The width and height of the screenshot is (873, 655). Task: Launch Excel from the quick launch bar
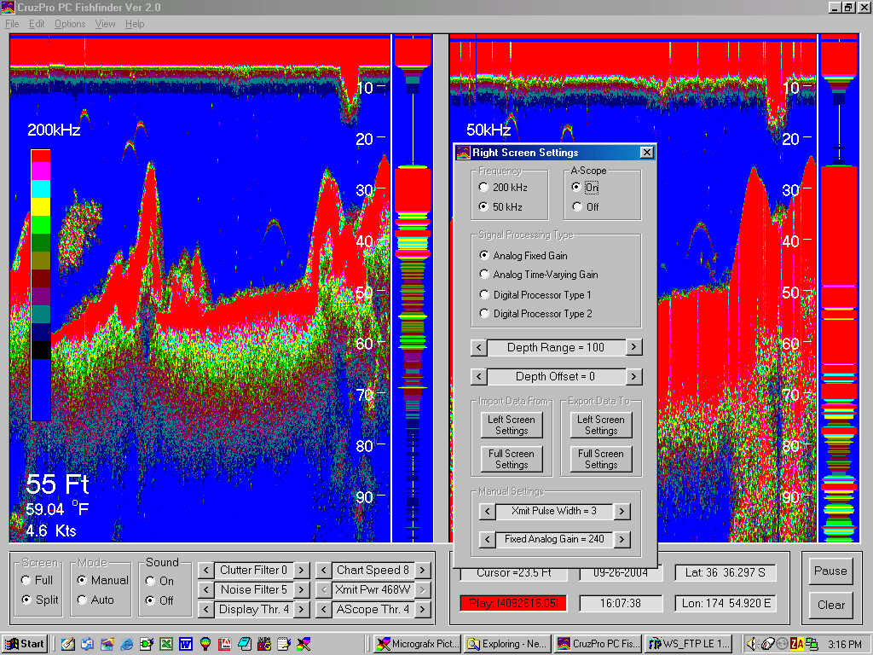[166, 644]
